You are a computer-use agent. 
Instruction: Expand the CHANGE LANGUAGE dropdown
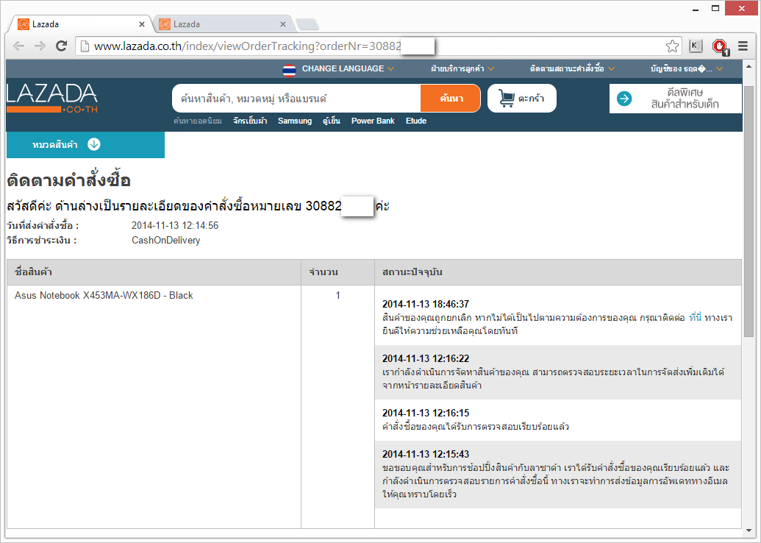point(348,69)
